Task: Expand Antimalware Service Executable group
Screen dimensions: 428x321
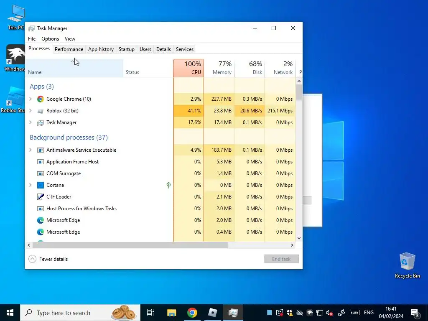Action: [31, 150]
